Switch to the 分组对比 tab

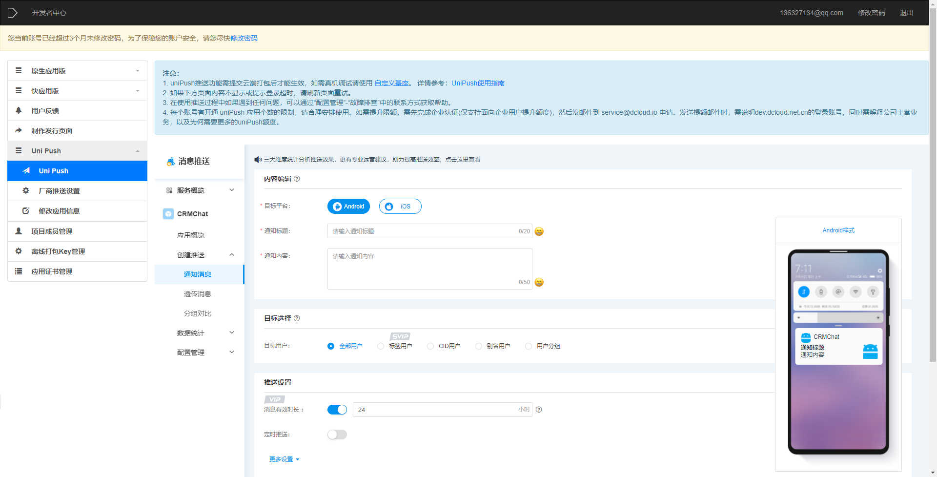pyautogui.click(x=197, y=313)
